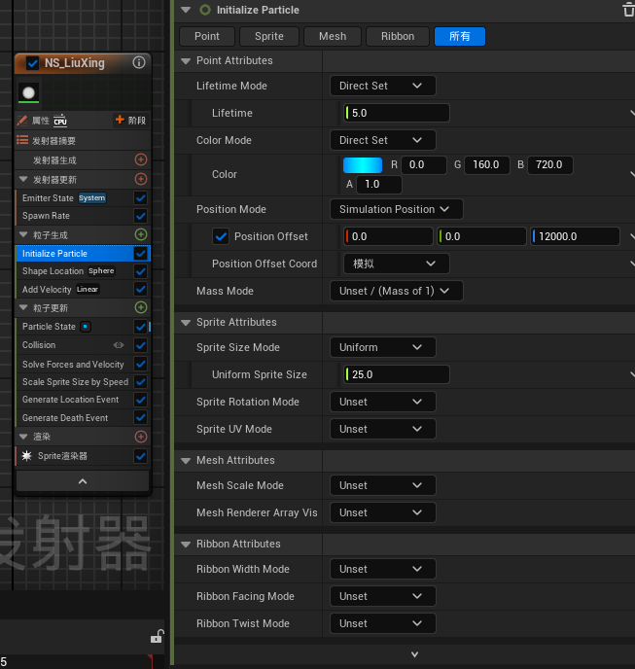Add module to 粒子生成 with green plus
The height and width of the screenshot is (669, 635).
click(141, 234)
